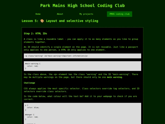This screenshot has height=124, width=165.
Task: Click the Park Mains High School Coding Club title
Action: tap(82, 6)
